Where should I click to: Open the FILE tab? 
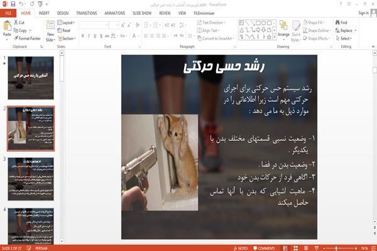(x=8, y=13)
